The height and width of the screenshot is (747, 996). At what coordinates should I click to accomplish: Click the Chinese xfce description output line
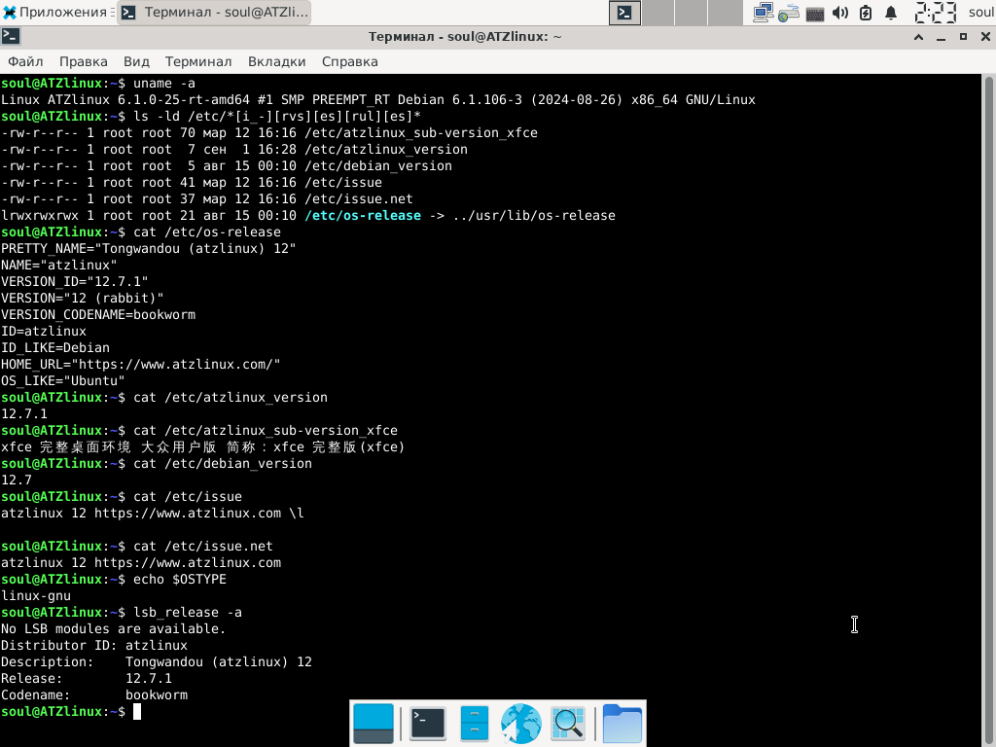(202, 446)
